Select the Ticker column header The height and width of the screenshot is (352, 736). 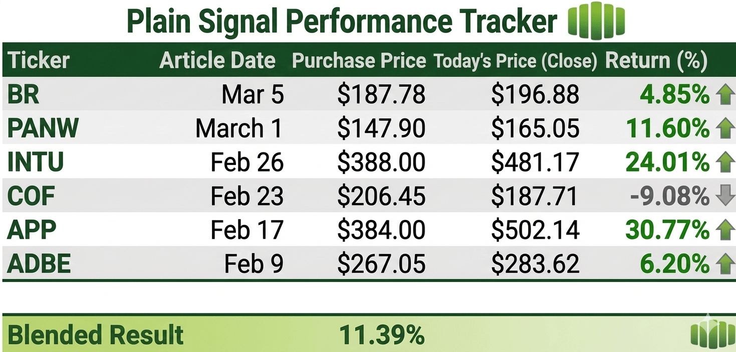click(x=39, y=60)
